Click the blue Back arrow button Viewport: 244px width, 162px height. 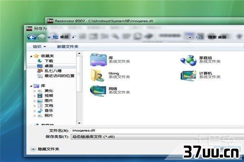point(32,37)
